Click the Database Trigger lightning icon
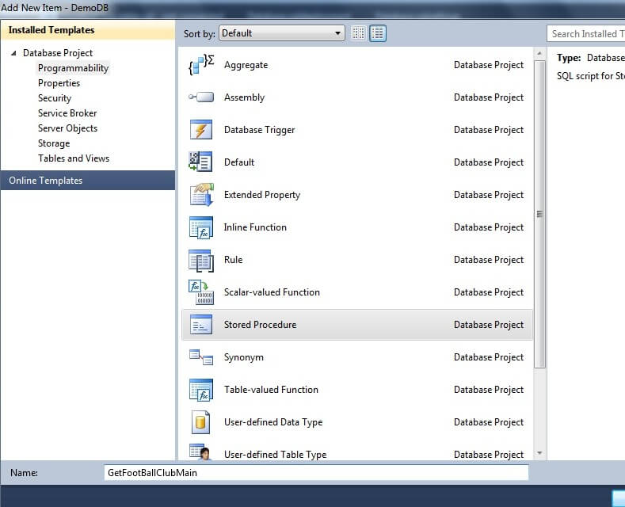The height and width of the screenshot is (507, 625). click(201, 130)
